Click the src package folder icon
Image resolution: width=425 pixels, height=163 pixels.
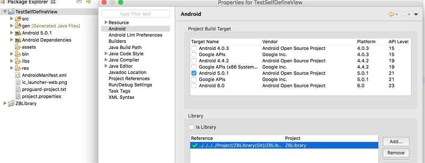[x=18, y=19]
